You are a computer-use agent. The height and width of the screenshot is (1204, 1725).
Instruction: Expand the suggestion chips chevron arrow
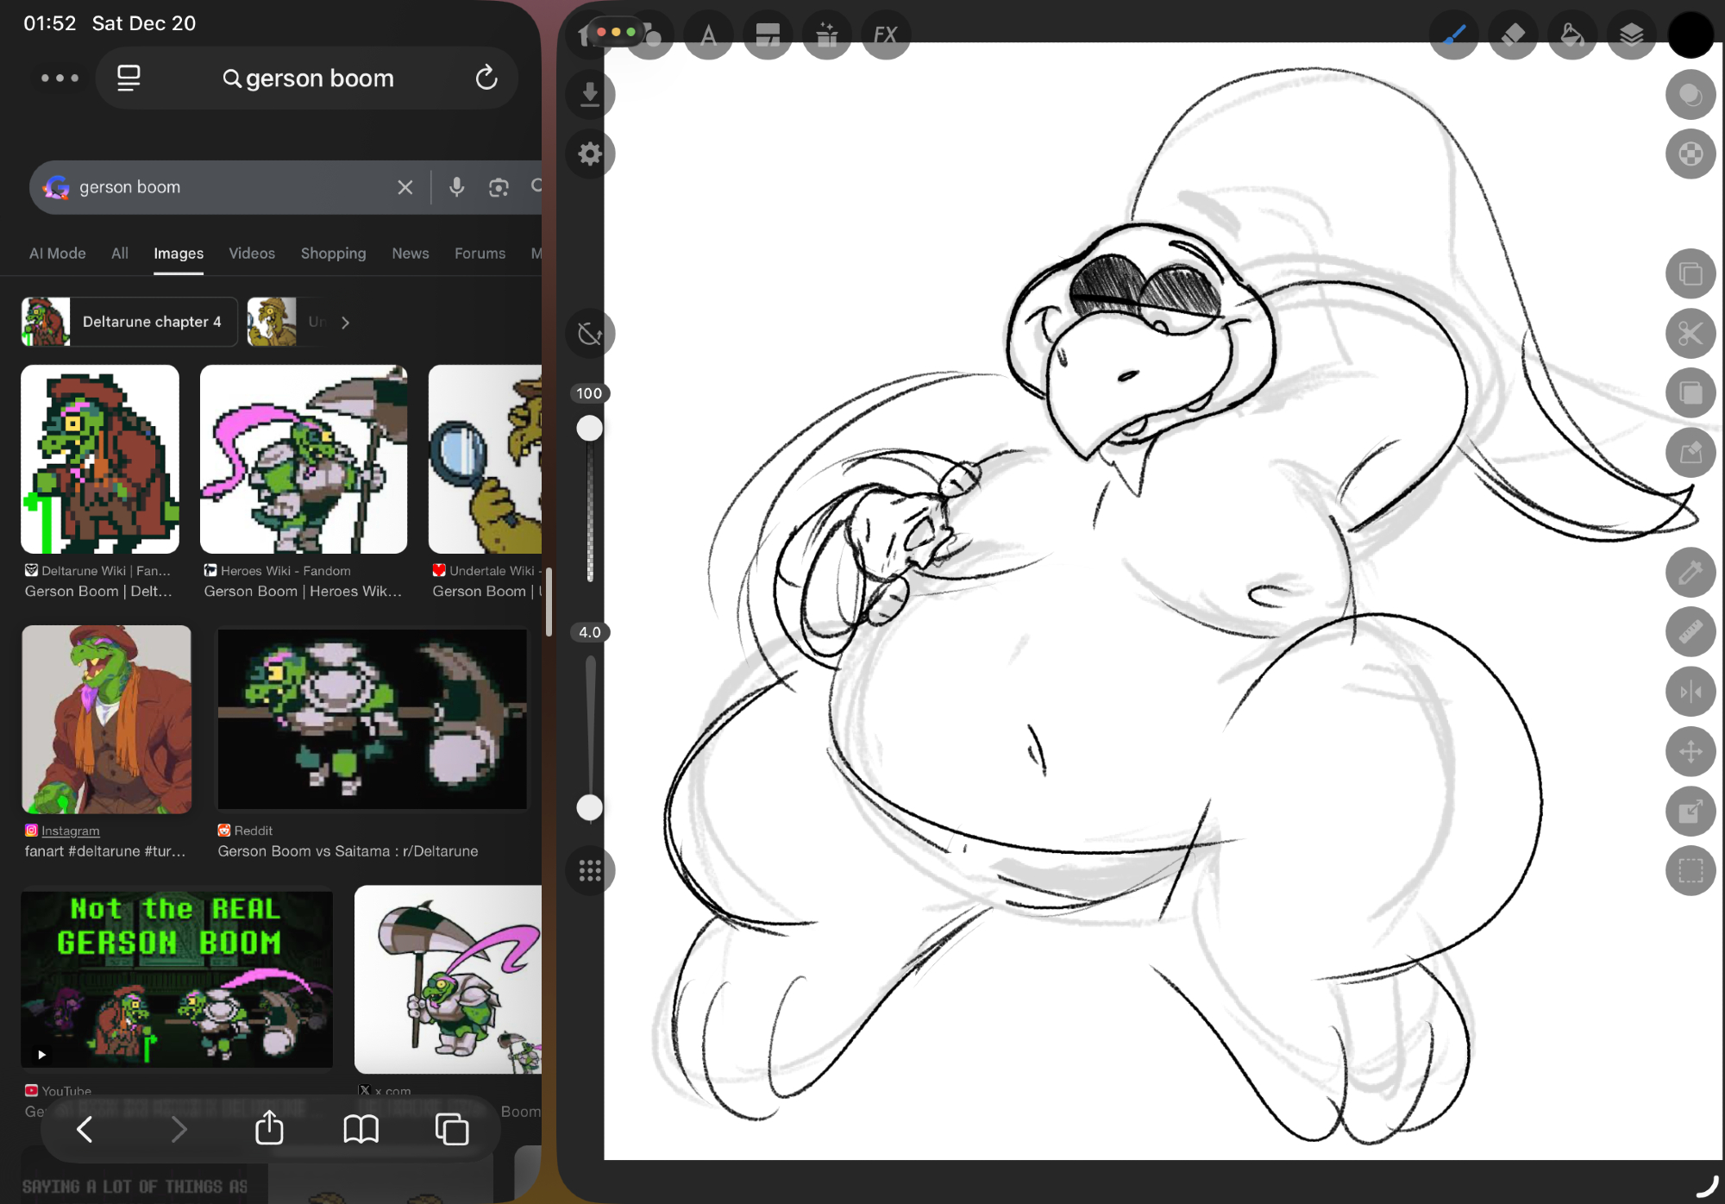coord(345,323)
